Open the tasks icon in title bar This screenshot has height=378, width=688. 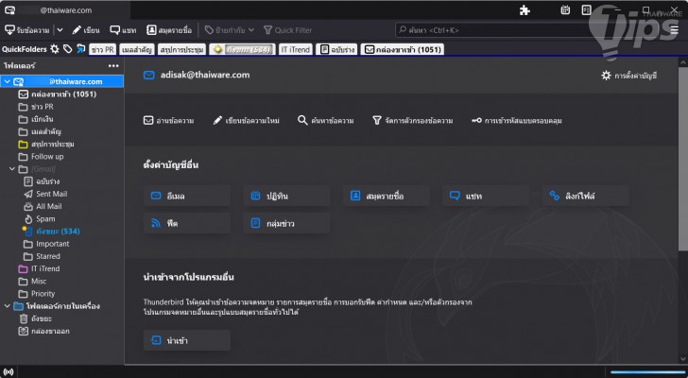(587, 10)
